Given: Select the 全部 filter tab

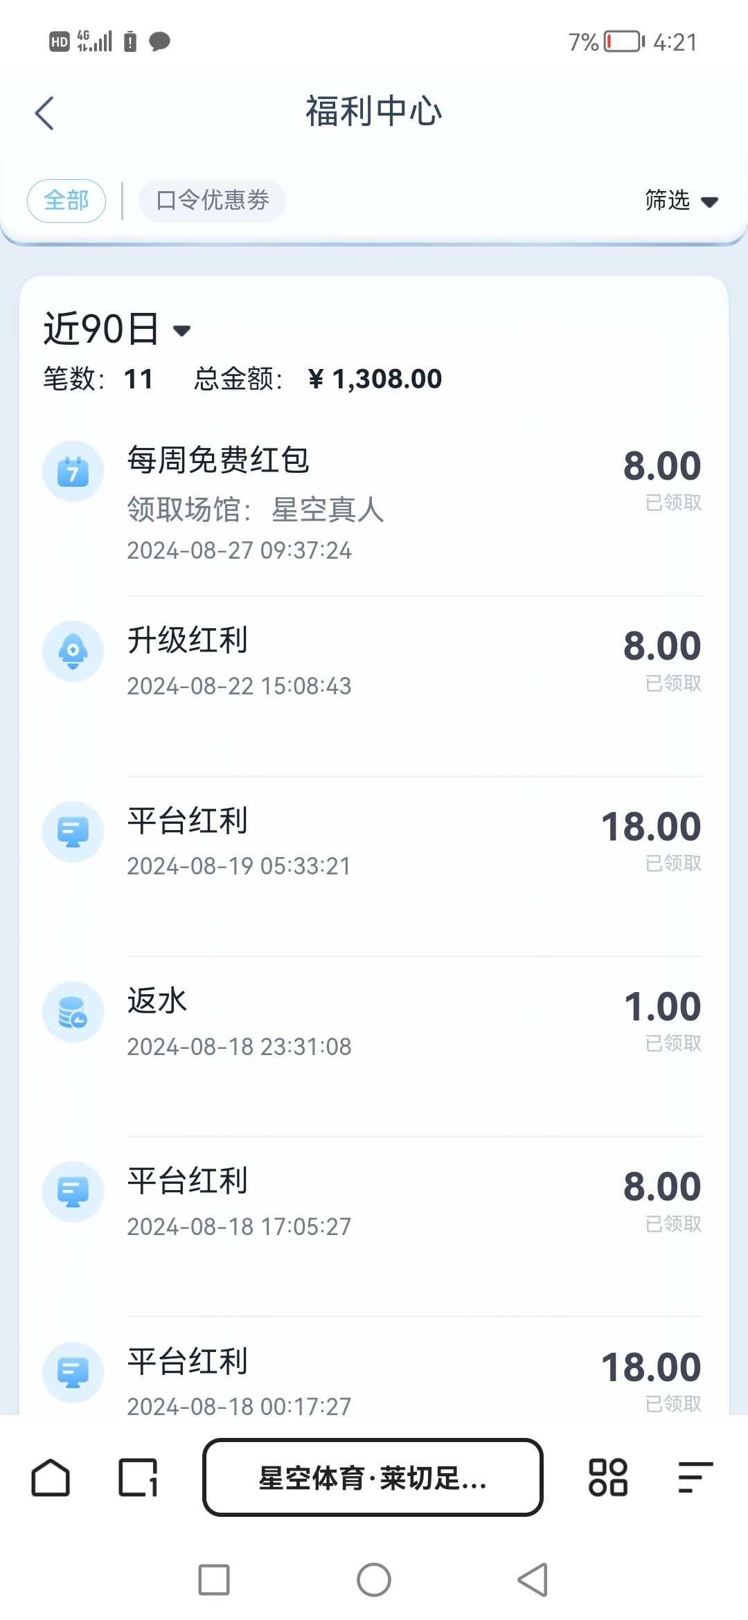Looking at the screenshot, I should tap(66, 201).
